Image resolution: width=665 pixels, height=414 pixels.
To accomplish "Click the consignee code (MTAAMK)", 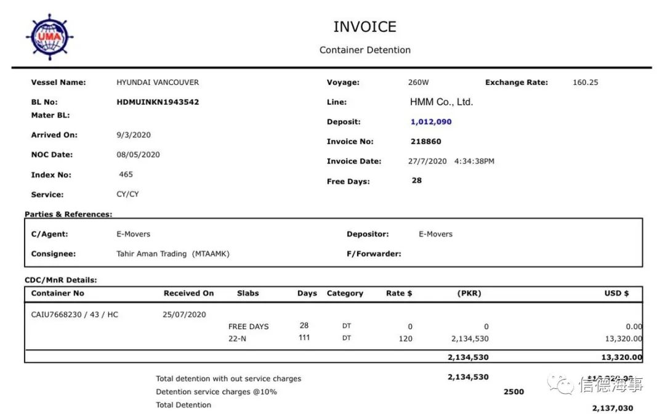I will [x=211, y=254].
